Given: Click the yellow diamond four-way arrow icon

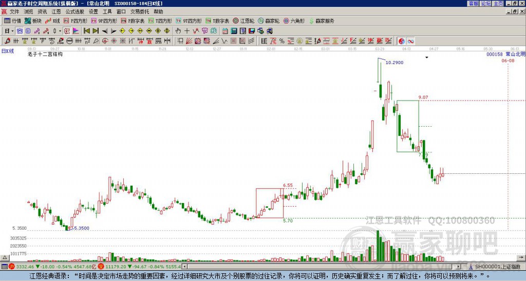Looking at the screenshot, I should tap(167, 31).
